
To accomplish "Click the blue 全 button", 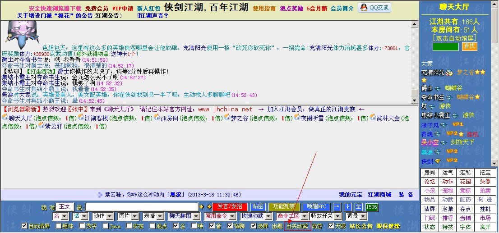I will point(358,207).
